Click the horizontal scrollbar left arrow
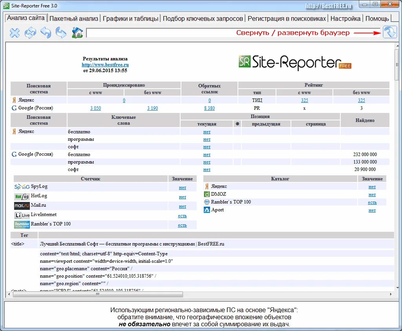The width and height of the screenshot is (402, 331). (x=9, y=294)
